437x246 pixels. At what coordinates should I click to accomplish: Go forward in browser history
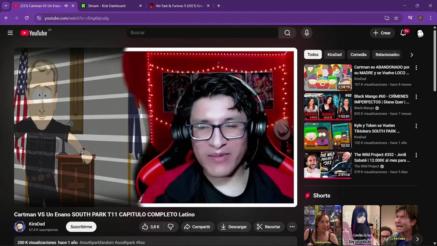point(16,18)
